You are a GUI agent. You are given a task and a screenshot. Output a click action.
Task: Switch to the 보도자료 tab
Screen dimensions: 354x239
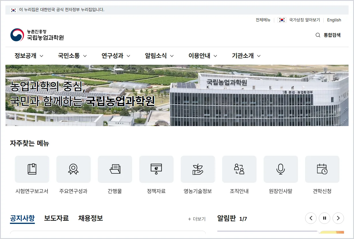click(56, 218)
